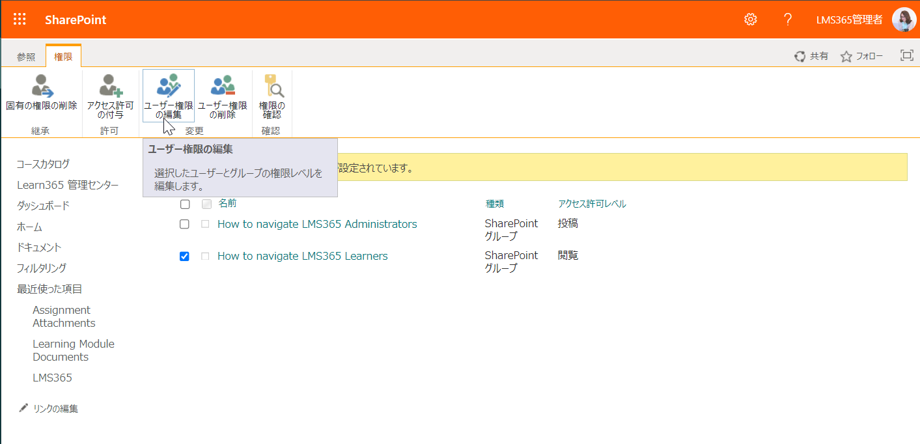Image resolution: width=920 pixels, height=444 pixels.
Task: Click the 種類 column header
Action: click(x=495, y=204)
